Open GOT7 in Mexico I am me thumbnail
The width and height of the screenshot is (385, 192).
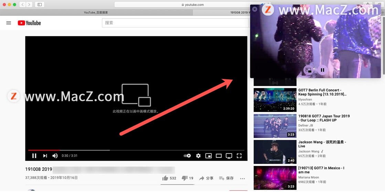pyautogui.click(x=275, y=178)
